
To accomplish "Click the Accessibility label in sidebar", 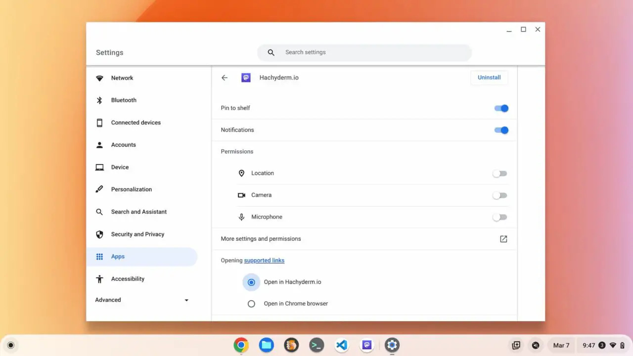I will 128,279.
